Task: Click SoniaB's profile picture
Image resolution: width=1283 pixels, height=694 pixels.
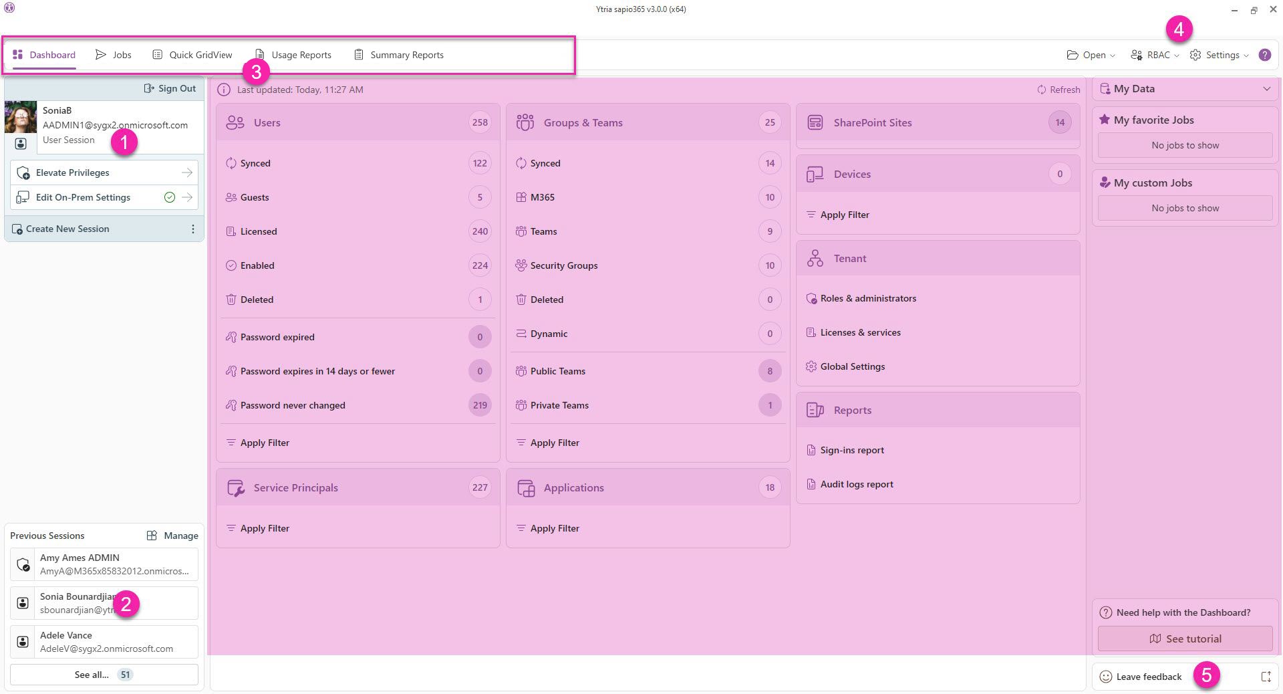Action: coord(21,117)
